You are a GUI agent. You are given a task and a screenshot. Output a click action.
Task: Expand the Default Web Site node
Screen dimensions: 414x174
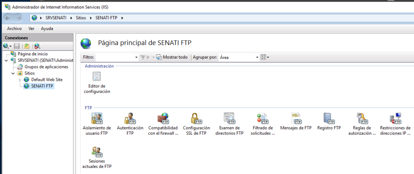point(20,80)
